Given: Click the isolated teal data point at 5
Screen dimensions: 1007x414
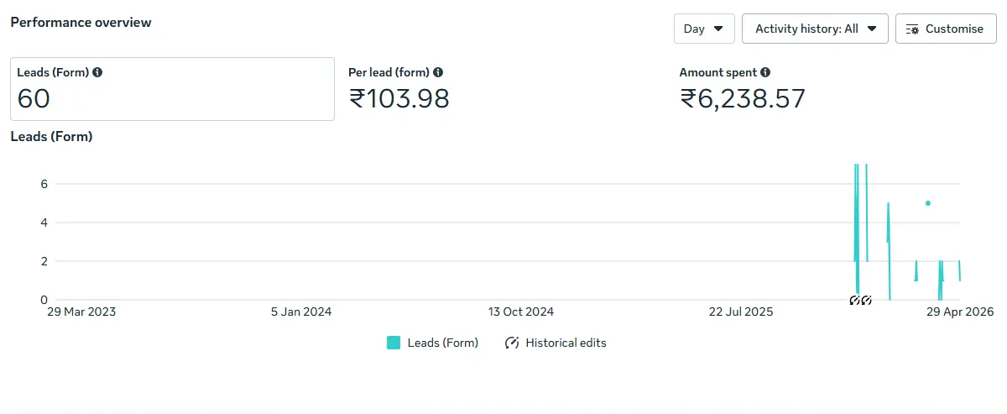Looking at the screenshot, I should coord(927,203).
